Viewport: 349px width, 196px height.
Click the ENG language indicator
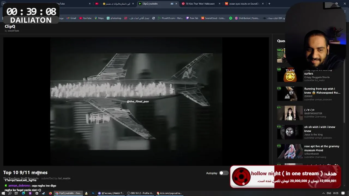[x=329, y=193]
